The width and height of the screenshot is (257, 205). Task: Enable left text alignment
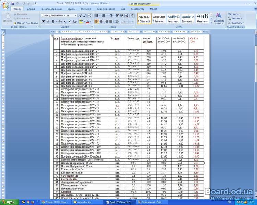click(x=96, y=21)
